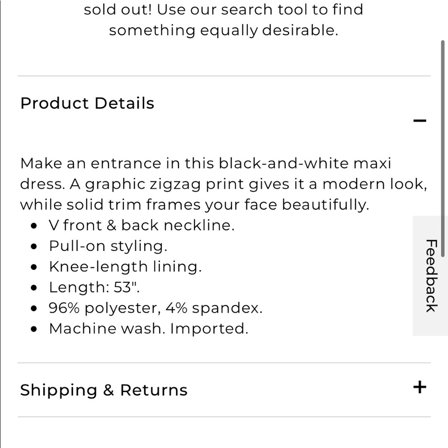Click the 'while solid trim frames your face' line
448x448 pixels.
point(194,205)
